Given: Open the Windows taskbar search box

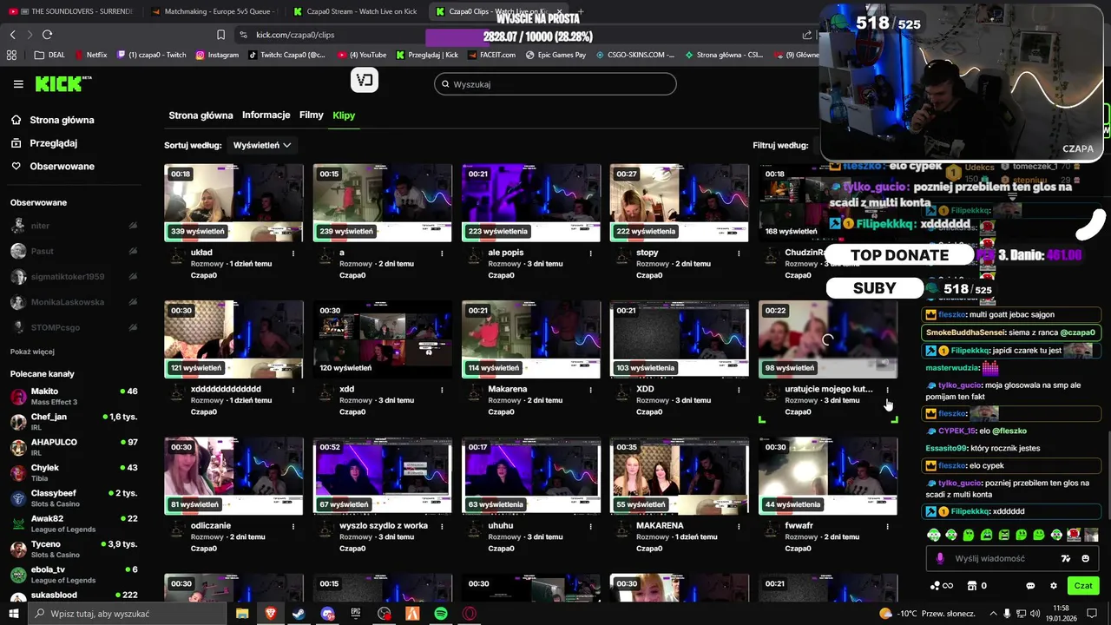Looking at the screenshot, I should (128, 614).
